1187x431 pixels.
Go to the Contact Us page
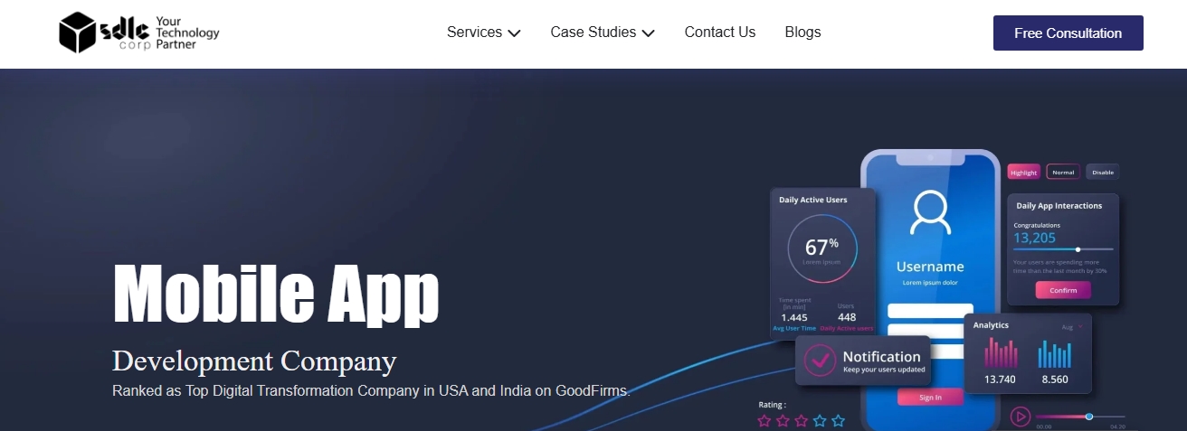click(x=719, y=33)
